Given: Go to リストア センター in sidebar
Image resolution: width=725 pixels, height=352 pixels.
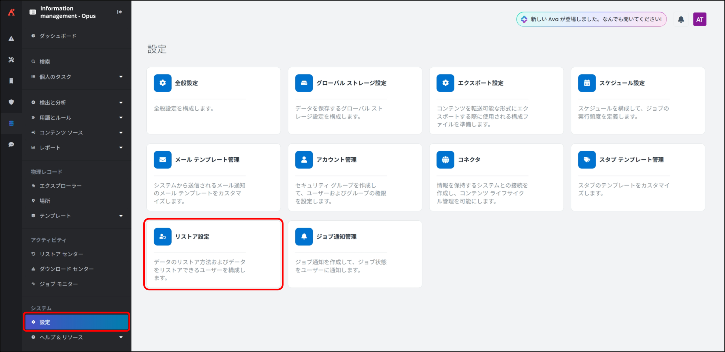Looking at the screenshot, I should pos(61,254).
